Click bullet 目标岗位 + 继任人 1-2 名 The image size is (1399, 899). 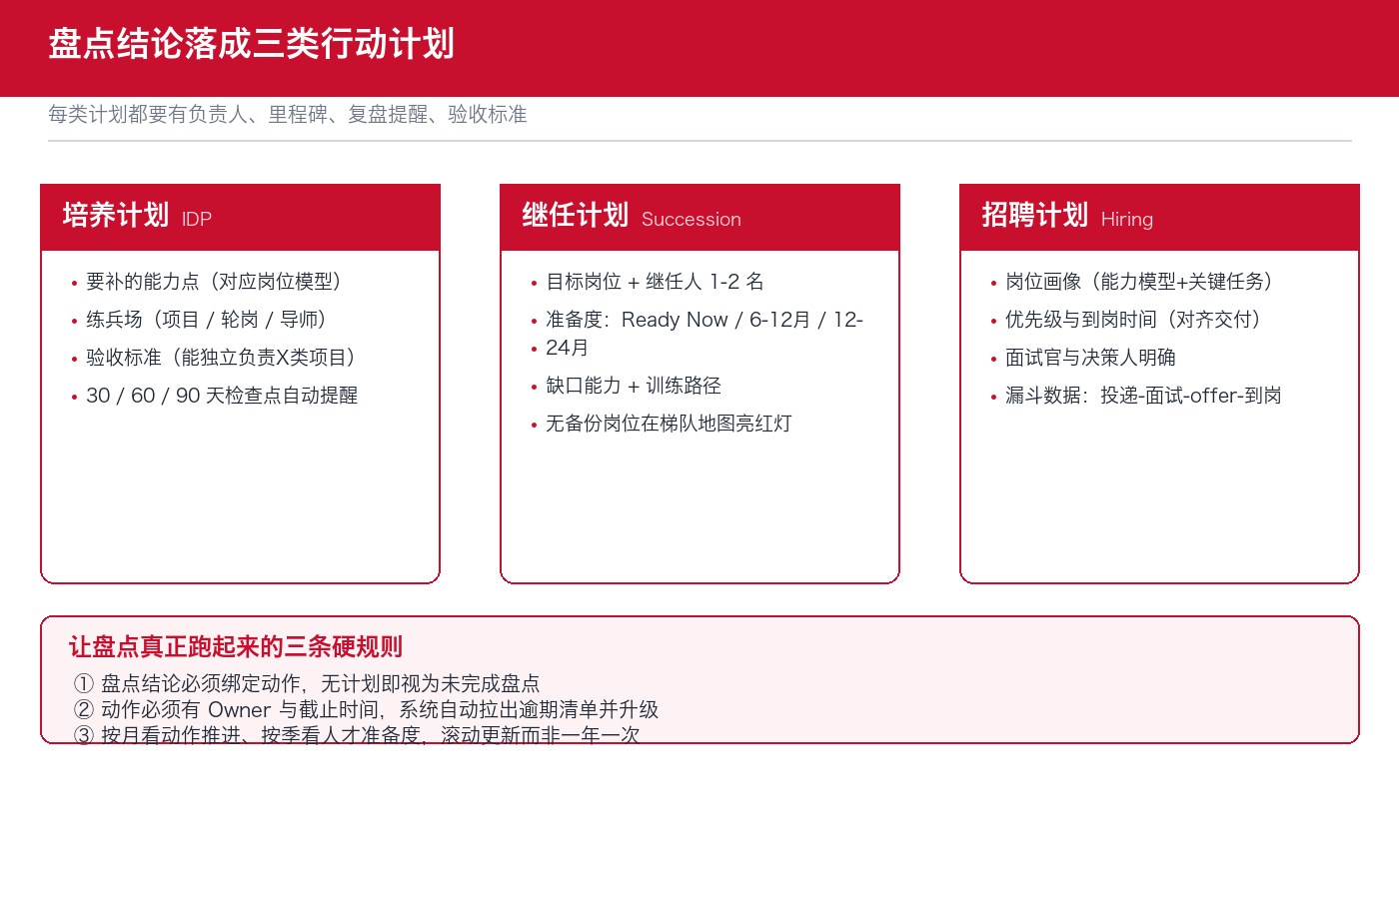coord(655,282)
